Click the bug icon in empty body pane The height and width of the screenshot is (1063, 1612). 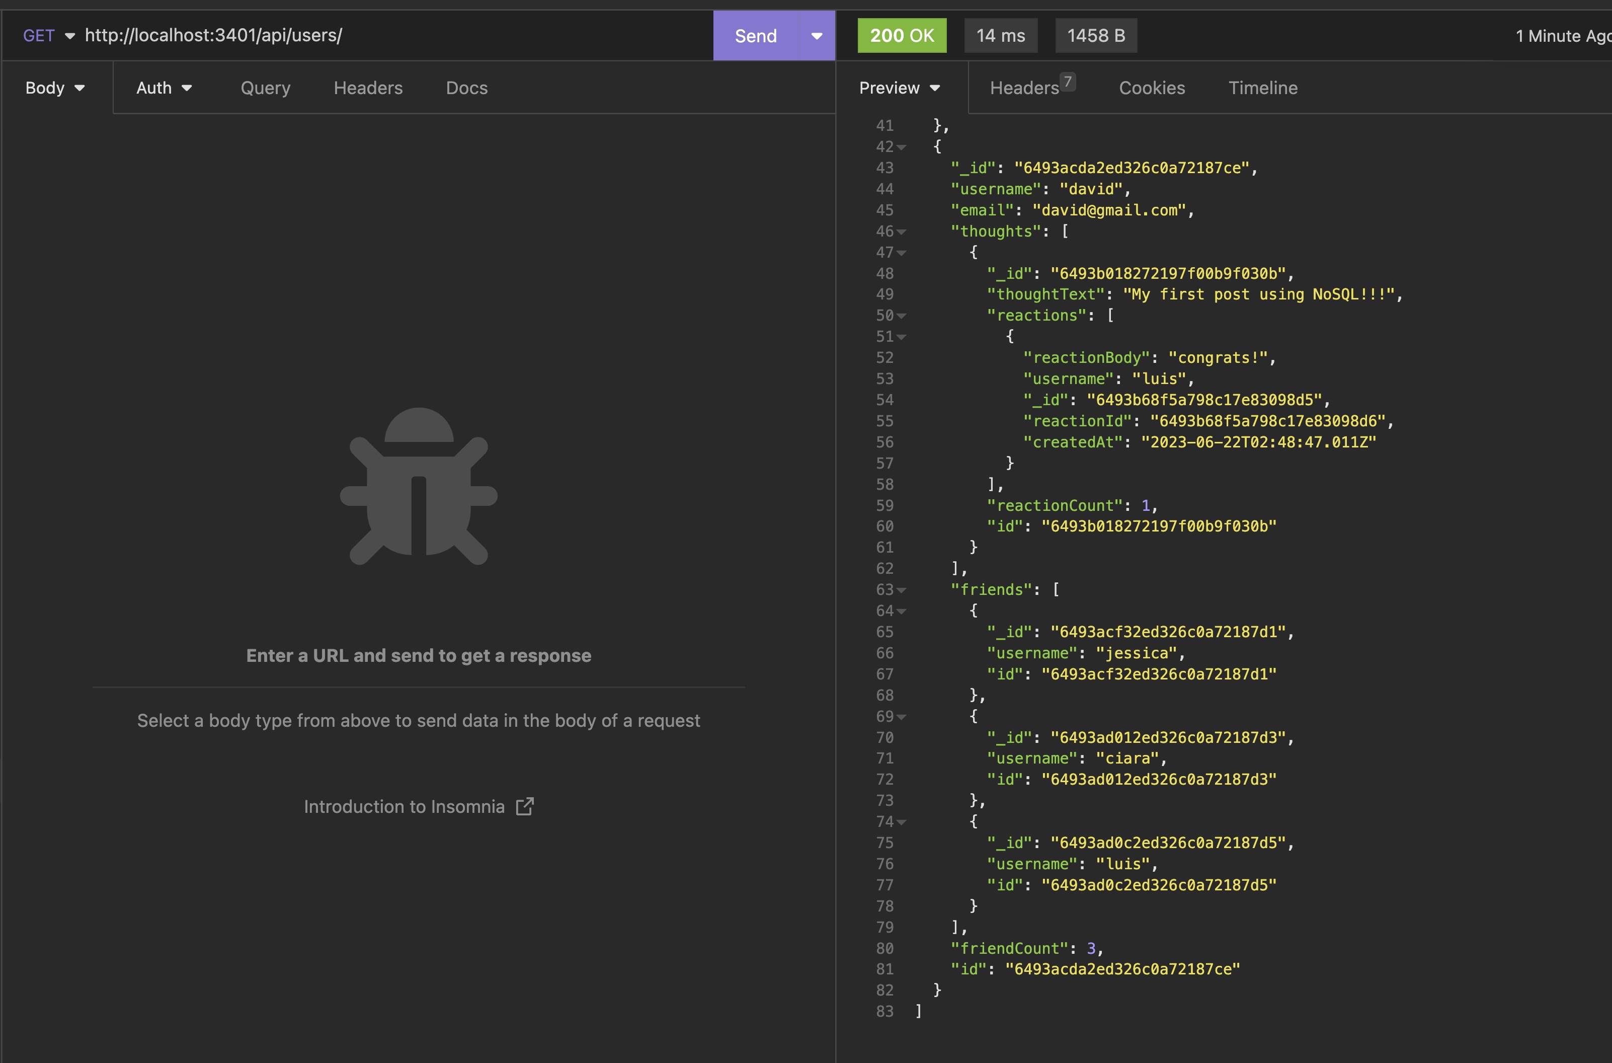point(418,486)
